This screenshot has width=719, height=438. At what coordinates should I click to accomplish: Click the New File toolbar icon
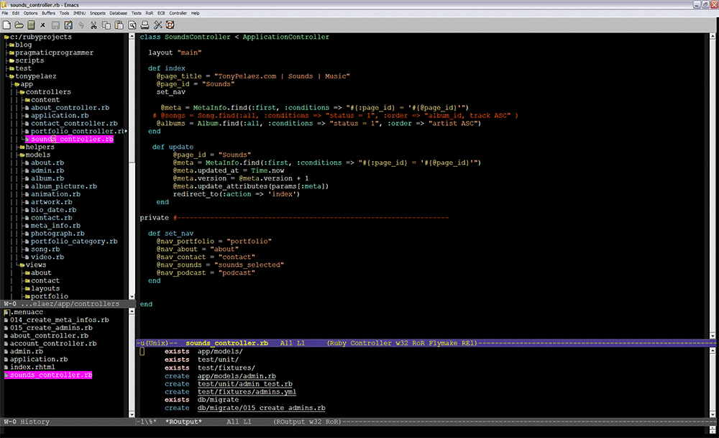6,25
